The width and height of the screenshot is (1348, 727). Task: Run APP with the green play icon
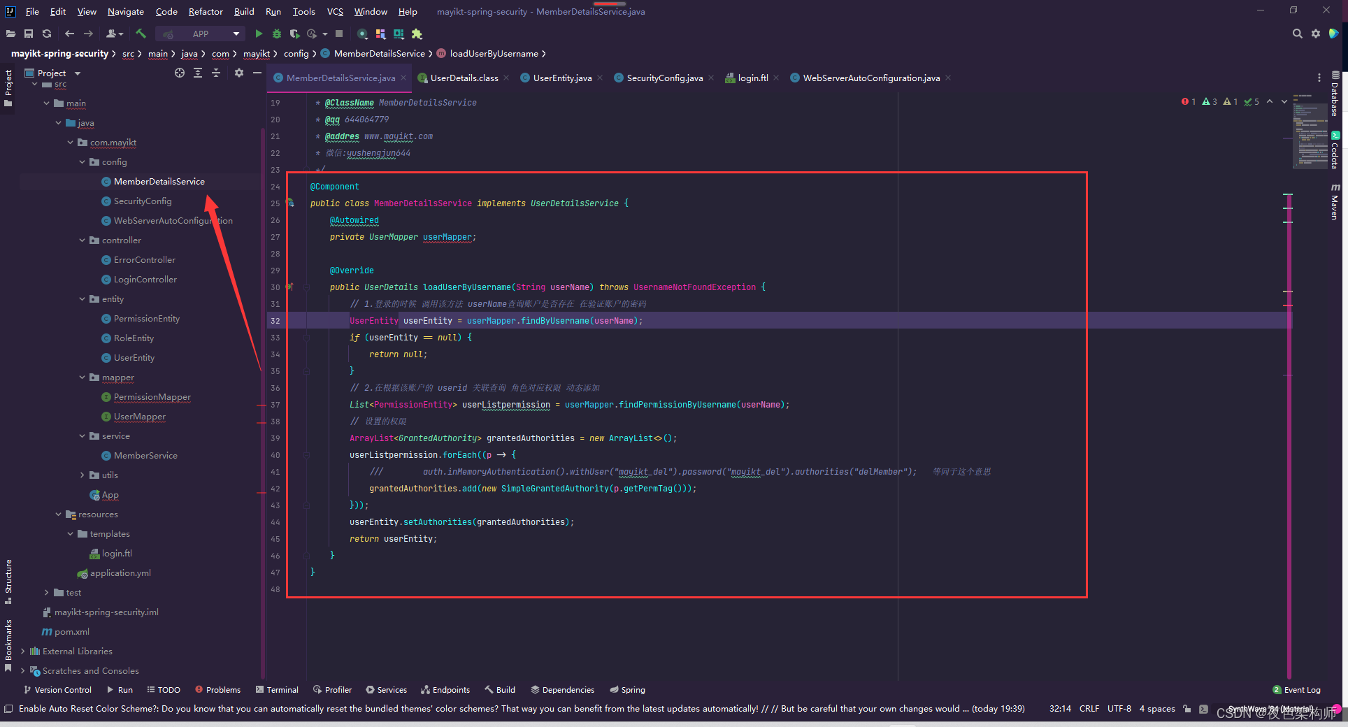pos(259,34)
